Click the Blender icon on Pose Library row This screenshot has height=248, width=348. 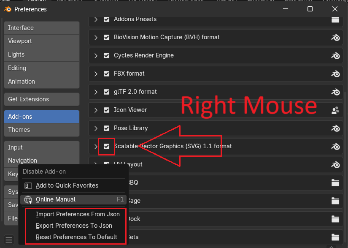pos(335,128)
